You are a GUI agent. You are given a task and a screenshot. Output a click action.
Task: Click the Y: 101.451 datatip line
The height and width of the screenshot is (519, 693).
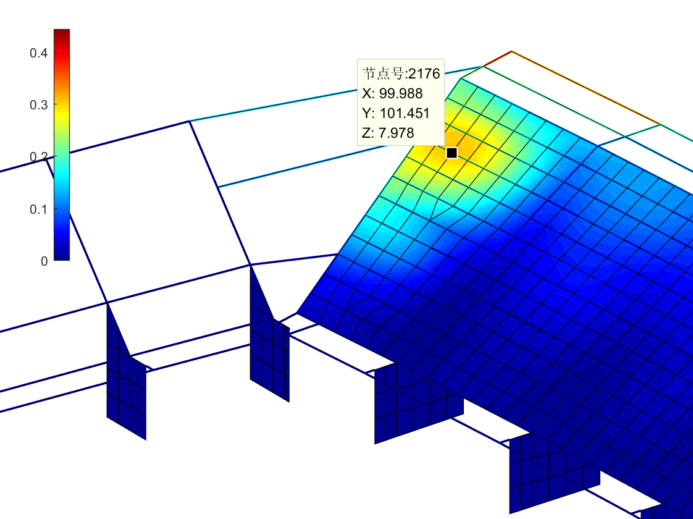coord(396,113)
